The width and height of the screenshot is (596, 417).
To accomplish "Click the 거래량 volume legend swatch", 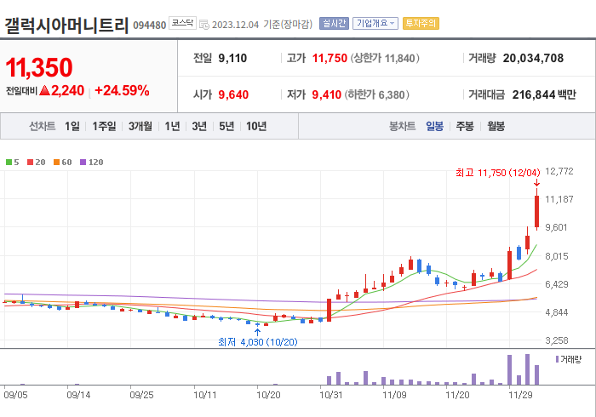I will tap(557, 359).
